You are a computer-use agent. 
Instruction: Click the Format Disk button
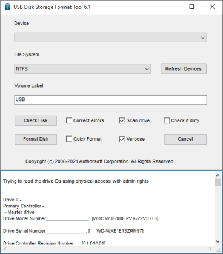(x=36, y=139)
